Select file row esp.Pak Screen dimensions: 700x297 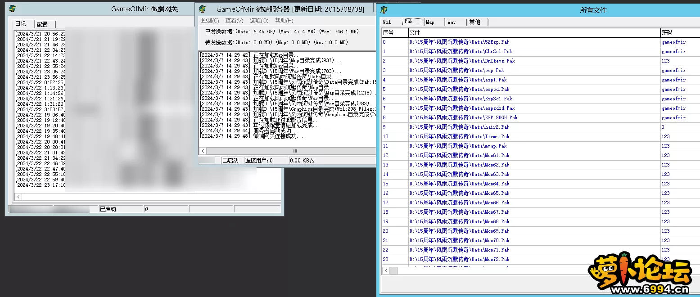click(540, 70)
